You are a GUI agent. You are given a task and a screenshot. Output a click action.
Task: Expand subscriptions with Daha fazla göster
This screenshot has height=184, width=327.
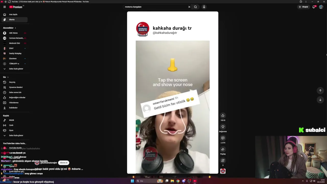click(14, 69)
